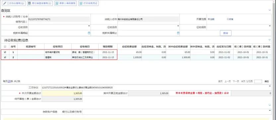Uncheck row 1 城市维护建设税 checkbox
The image size is (276, 120).
click(5, 52)
